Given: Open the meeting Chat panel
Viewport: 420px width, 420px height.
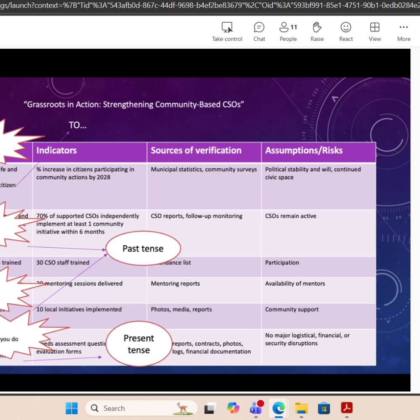Looking at the screenshot, I should tap(259, 32).
